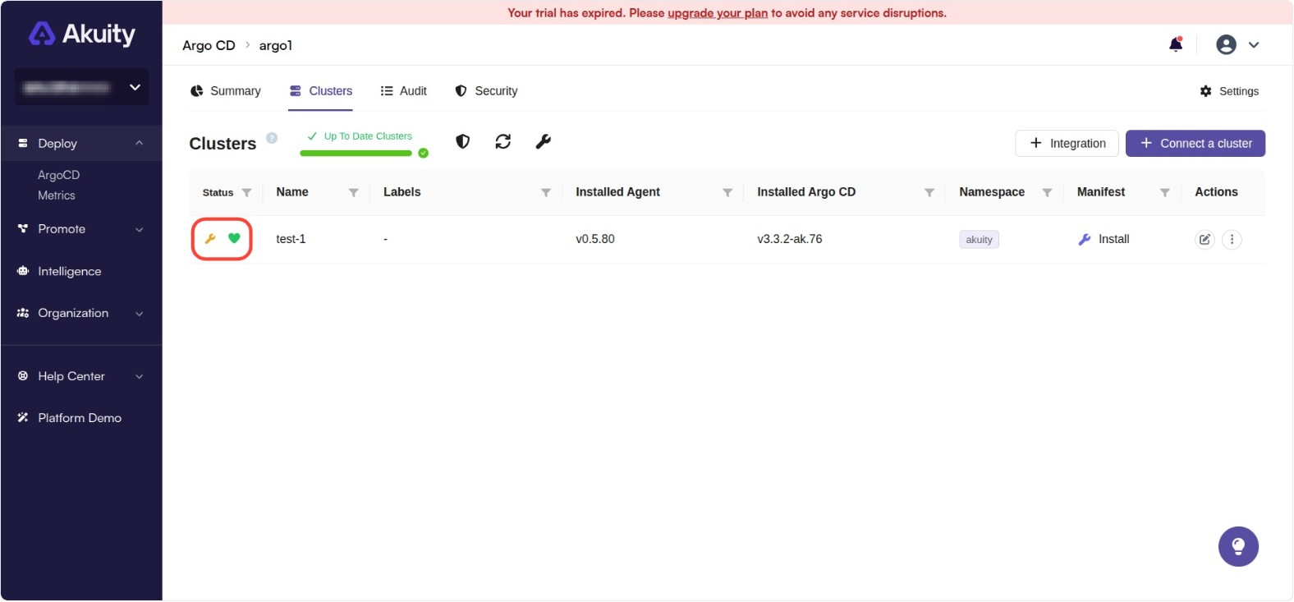This screenshot has width=1294, height=602.
Task: Expand the Help Center sidebar section
Action: tap(139, 376)
